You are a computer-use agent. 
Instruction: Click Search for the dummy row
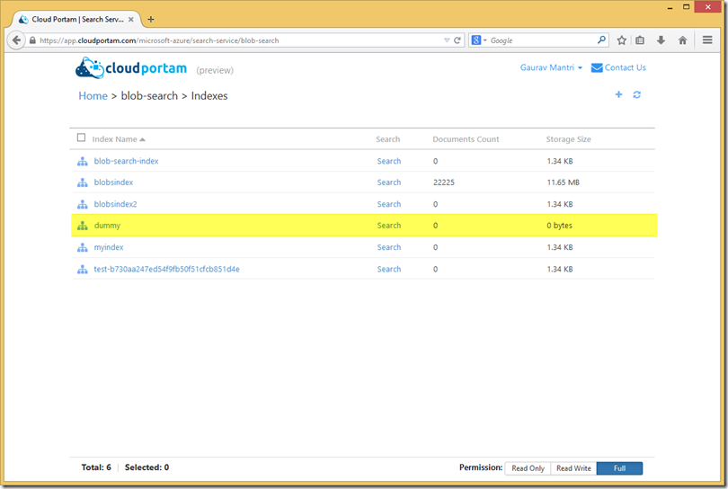(x=389, y=226)
